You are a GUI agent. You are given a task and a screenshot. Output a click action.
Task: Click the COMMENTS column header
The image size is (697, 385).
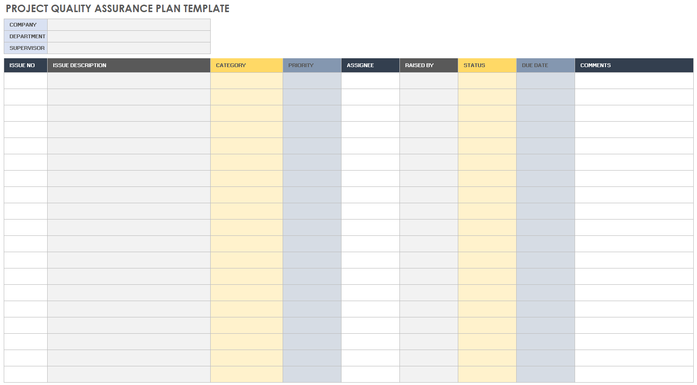coord(634,65)
